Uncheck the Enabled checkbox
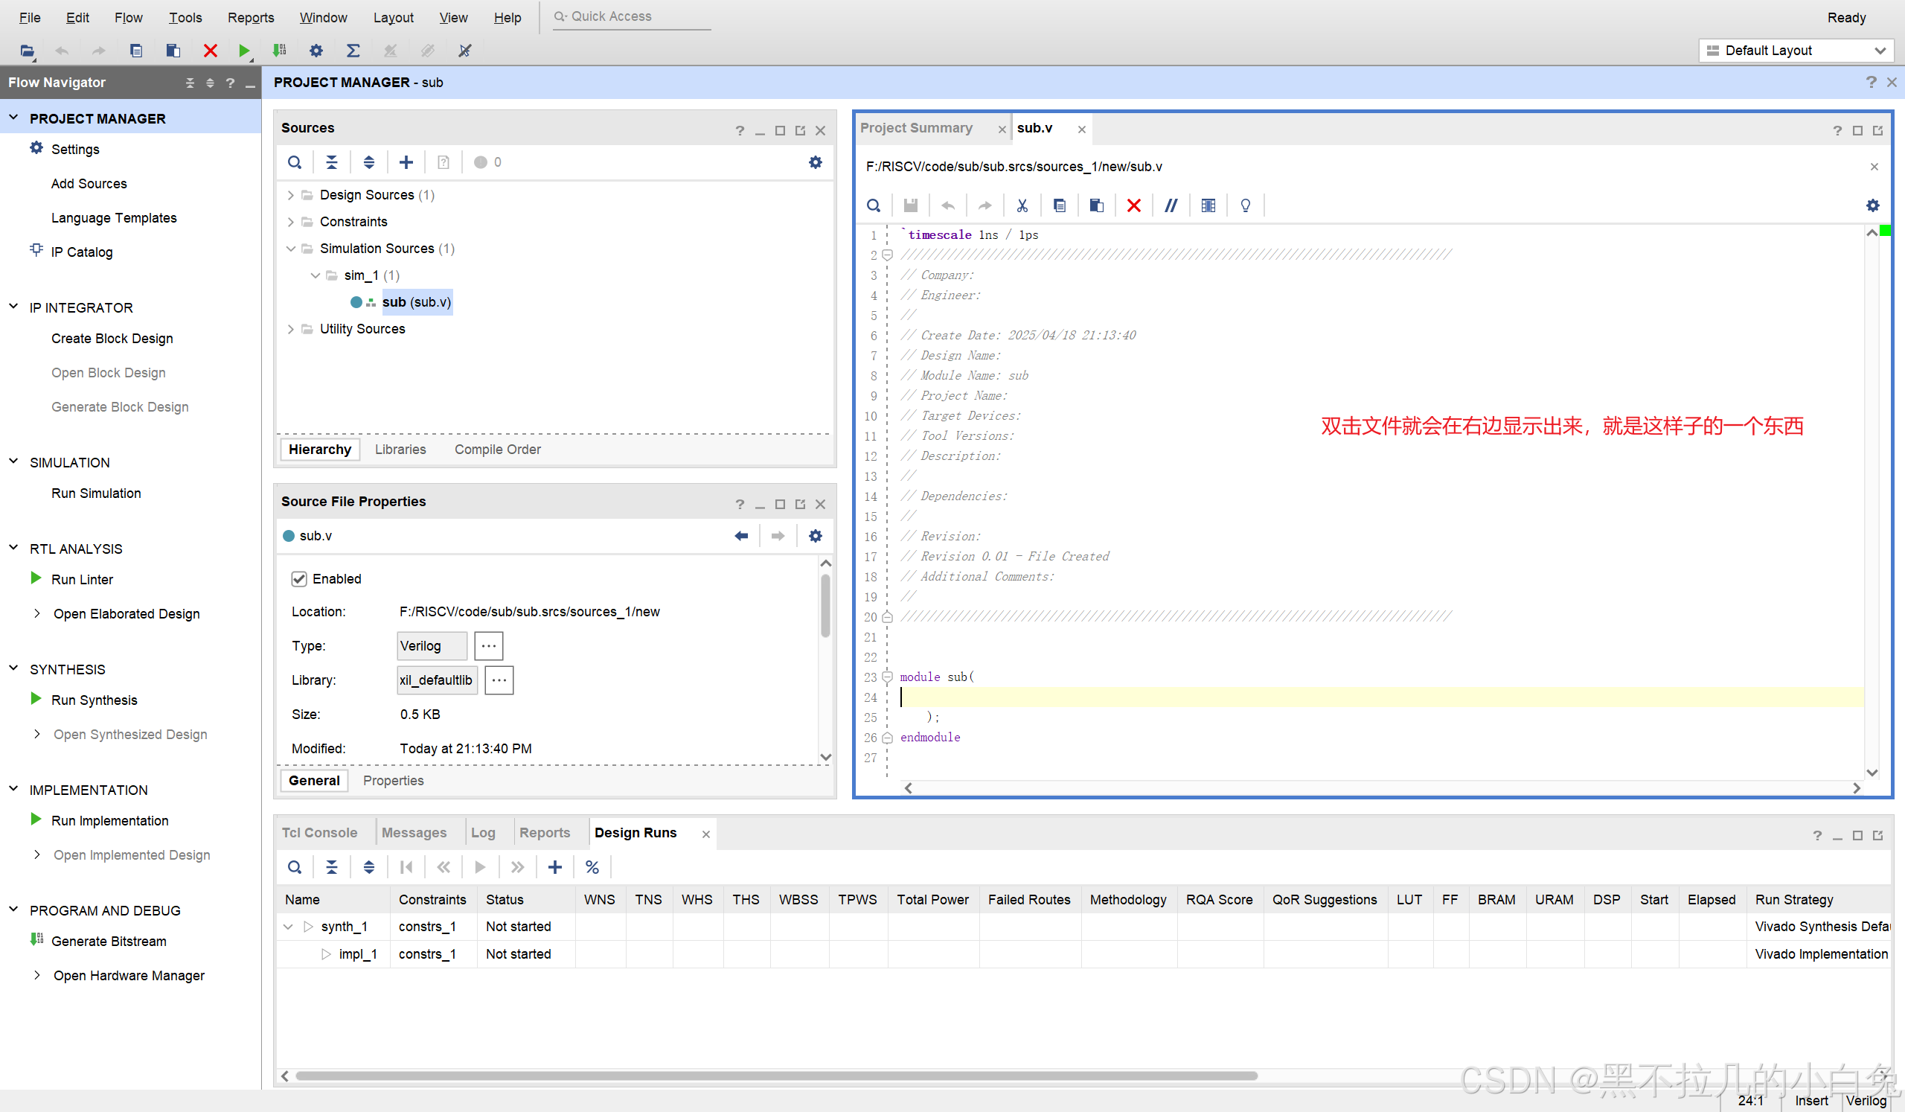Image resolution: width=1905 pixels, height=1112 pixels. [x=298, y=579]
